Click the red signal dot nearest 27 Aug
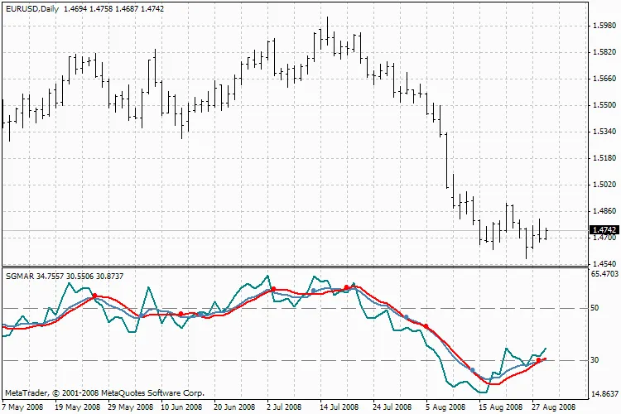621x414 pixels. pyautogui.click(x=539, y=360)
